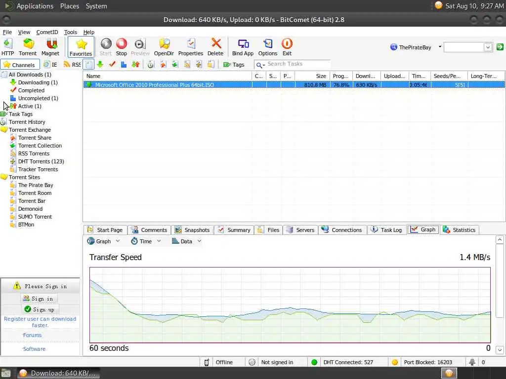Open the Torrent file toolbar icon
Image resolution: width=506 pixels, height=379 pixels.
(x=28, y=47)
